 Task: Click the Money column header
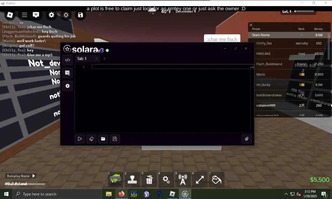tap(318, 29)
